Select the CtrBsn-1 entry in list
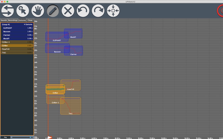 coord(17,42)
